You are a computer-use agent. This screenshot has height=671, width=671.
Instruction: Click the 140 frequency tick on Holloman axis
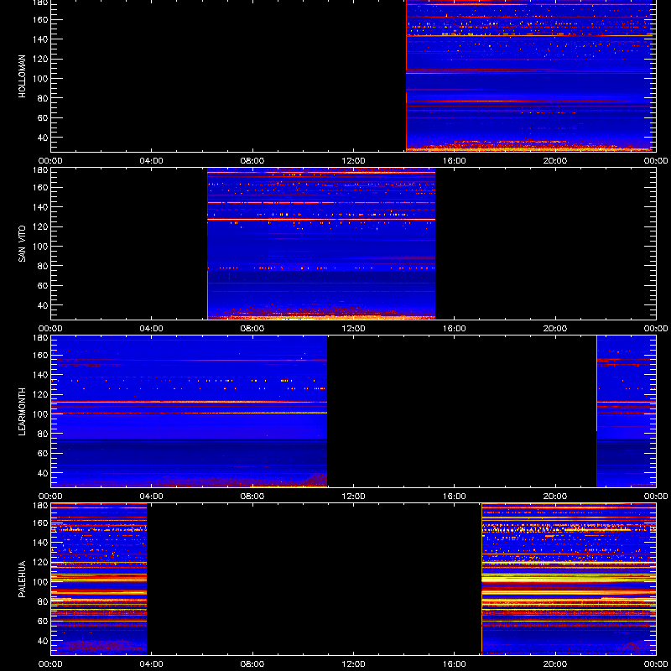pyautogui.click(x=42, y=39)
